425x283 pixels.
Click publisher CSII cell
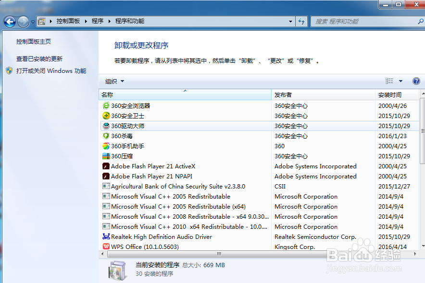280,187
